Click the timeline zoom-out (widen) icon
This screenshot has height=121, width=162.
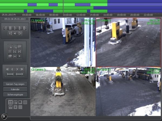(20, 74)
